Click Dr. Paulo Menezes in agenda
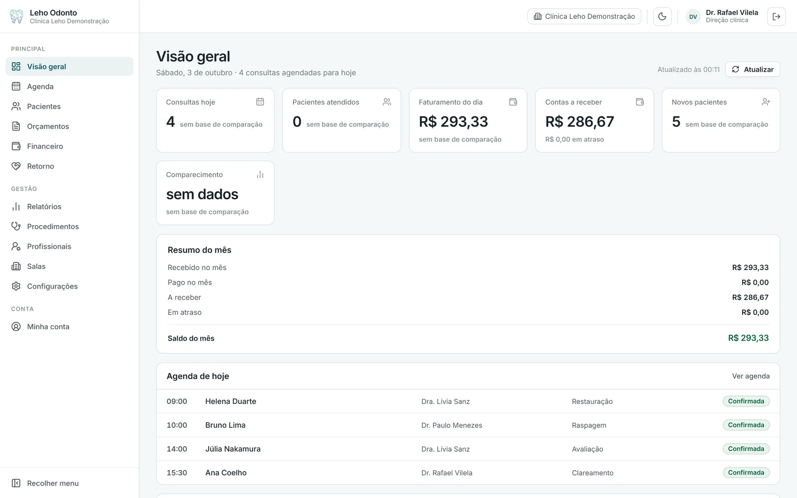This screenshot has height=498, width=797. coord(451,425)
